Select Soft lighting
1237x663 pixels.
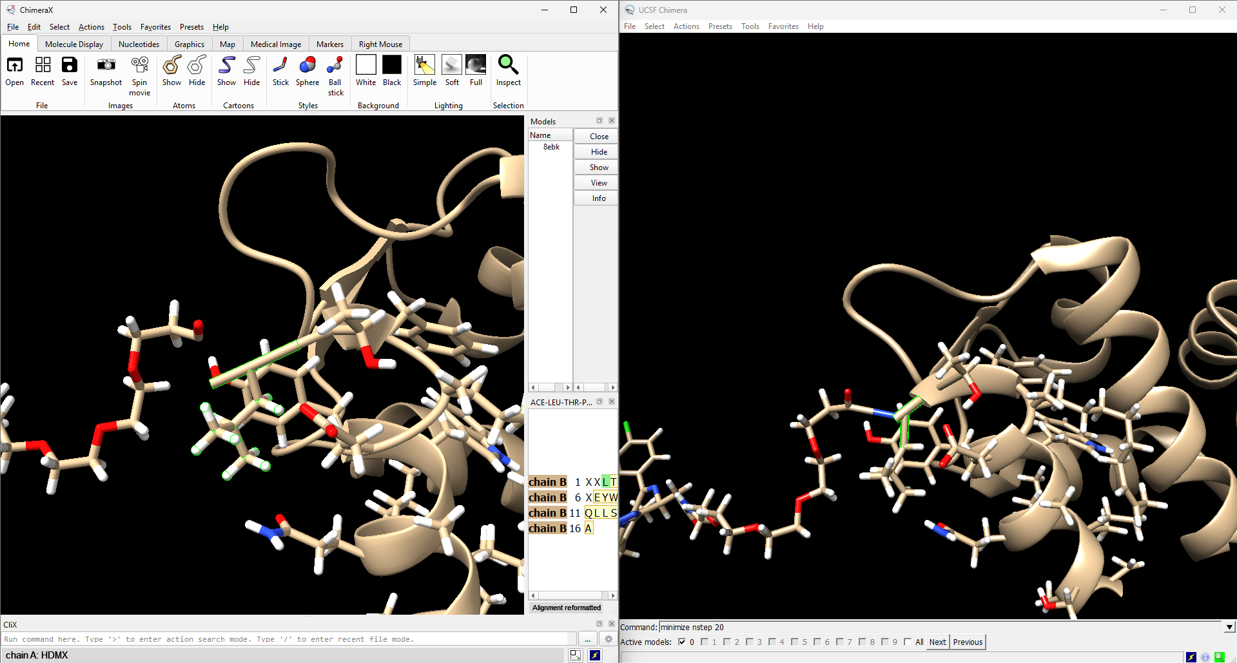click(x=452, y=65)
